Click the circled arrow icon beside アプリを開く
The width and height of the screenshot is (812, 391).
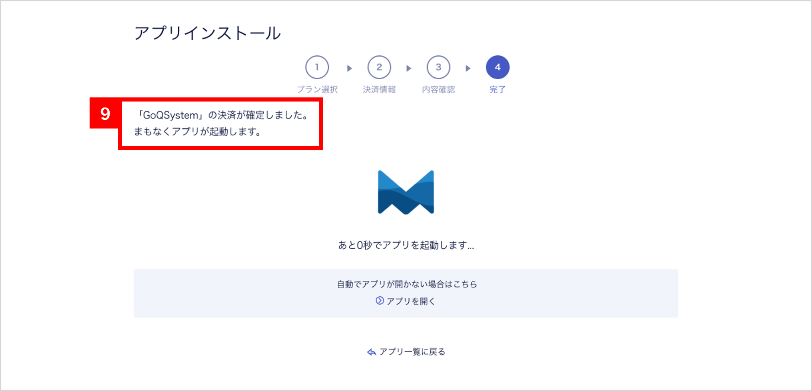tap(380, 300)
